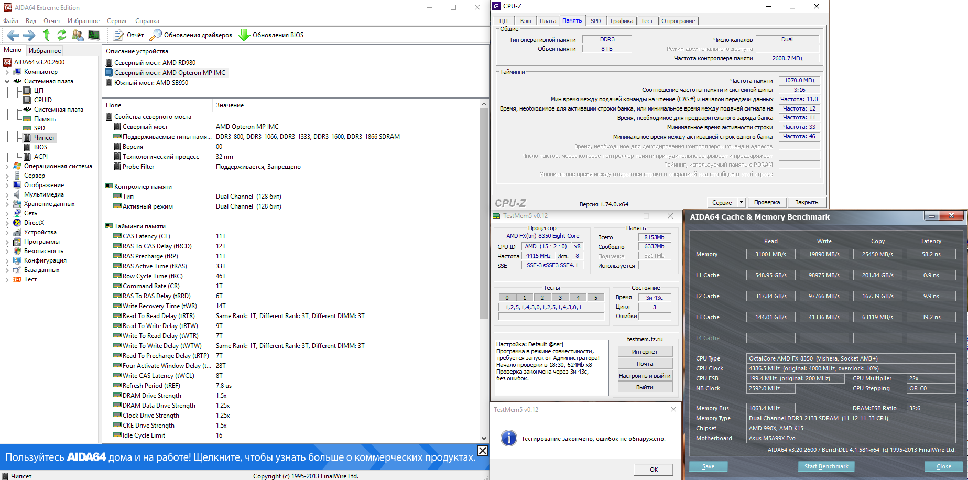Image resolution: width=968 pixels, height=480 pixels.
Task: Switch to the ЦП tab in CPU-Z
Action: 504,21
